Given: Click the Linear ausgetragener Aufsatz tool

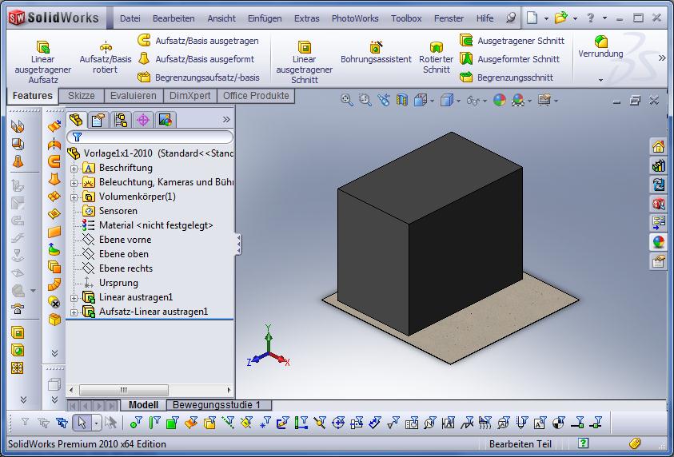Looking at the screenshot, I should coord(43,61).
